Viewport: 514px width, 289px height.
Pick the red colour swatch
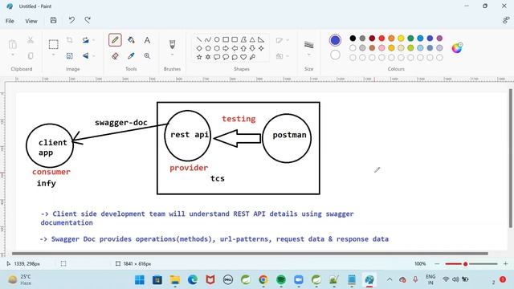coord(381,39)
